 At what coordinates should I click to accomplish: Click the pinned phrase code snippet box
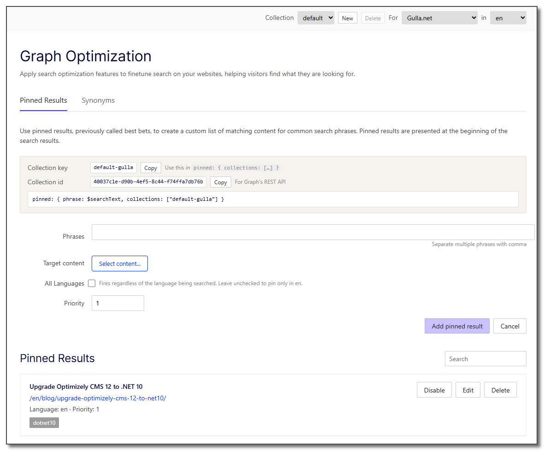273,199
